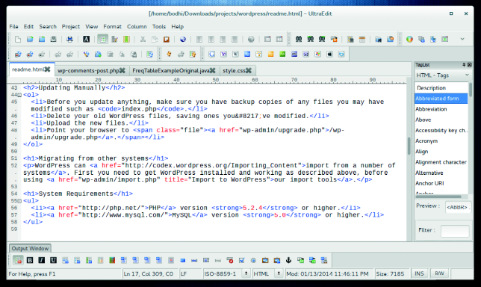The width and height of the screenshot is (481, 287).
Task: Open the Output Window tab
Action: coord(30,248)
